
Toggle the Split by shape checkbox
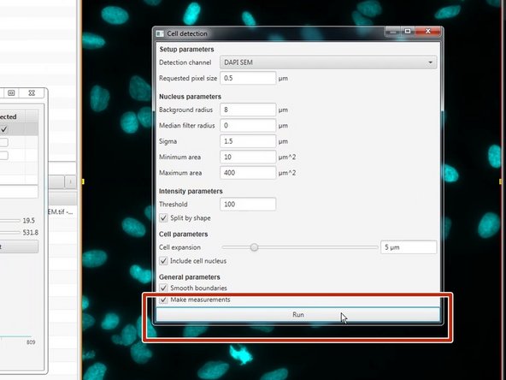pyautogui.click(x=163, y=218)
